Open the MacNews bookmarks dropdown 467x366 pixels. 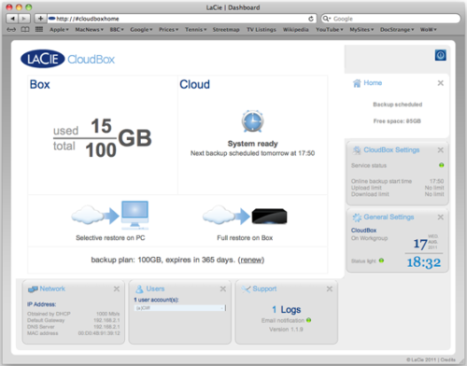pos(89,30)
